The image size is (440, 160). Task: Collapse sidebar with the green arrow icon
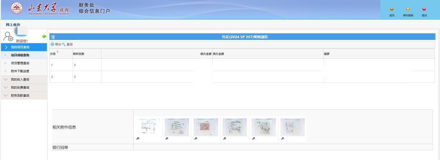[44, 36]
